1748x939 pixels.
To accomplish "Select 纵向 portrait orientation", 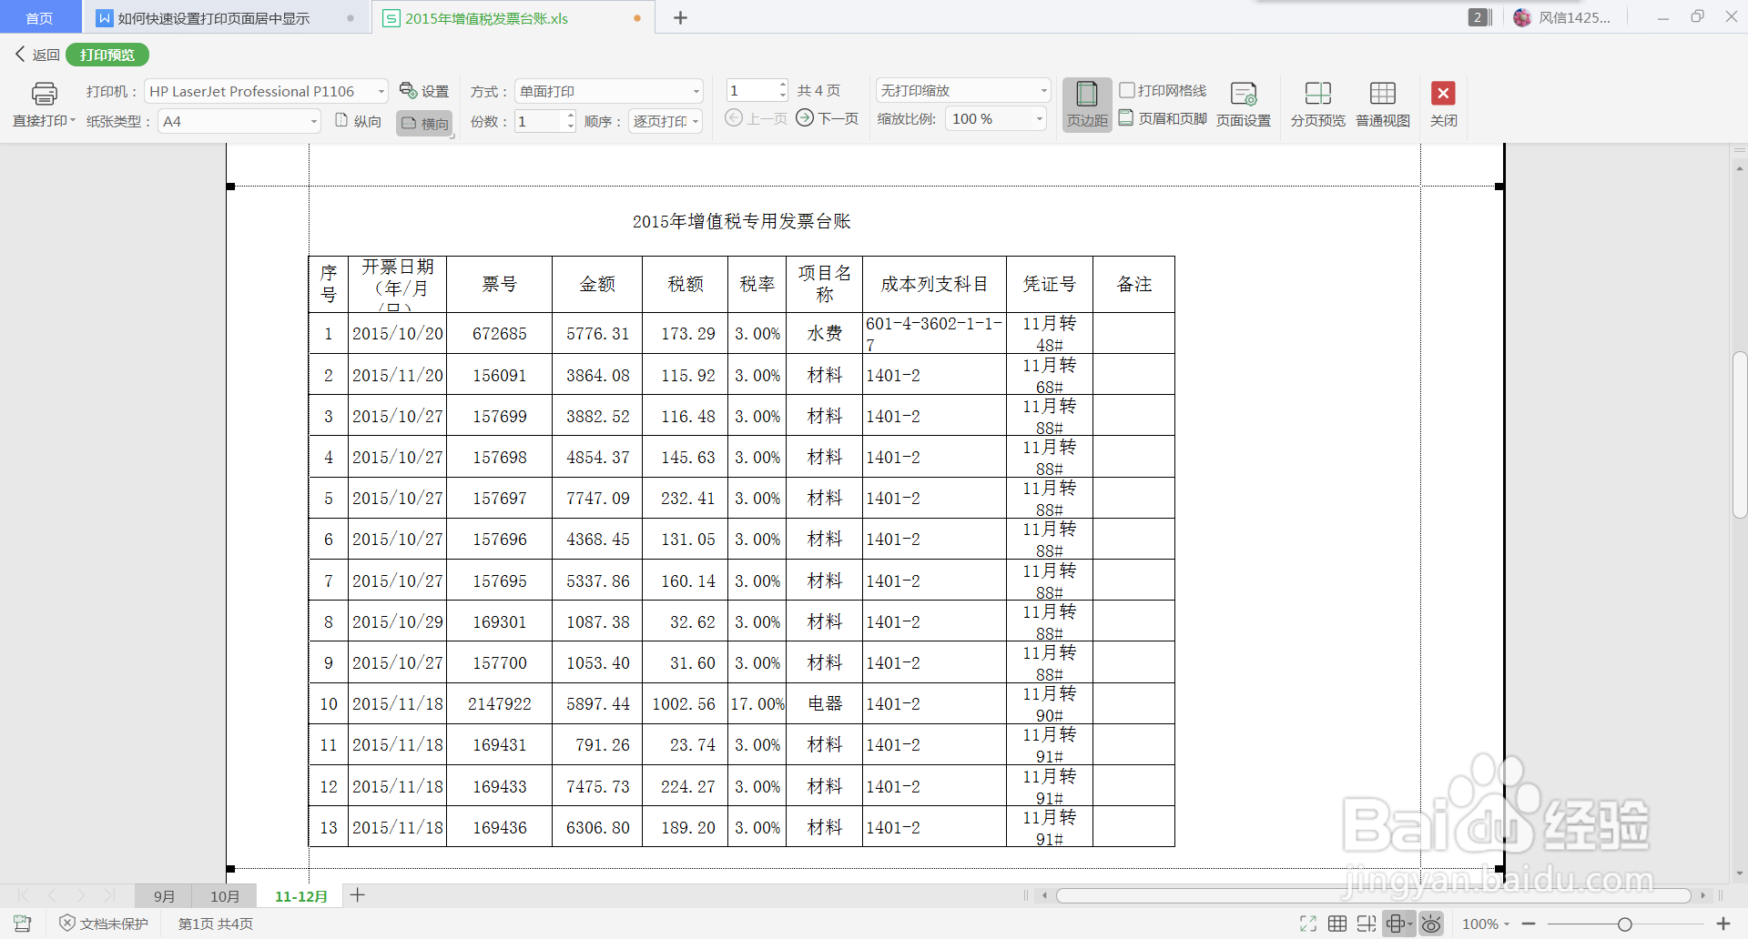I will [357, 119].
